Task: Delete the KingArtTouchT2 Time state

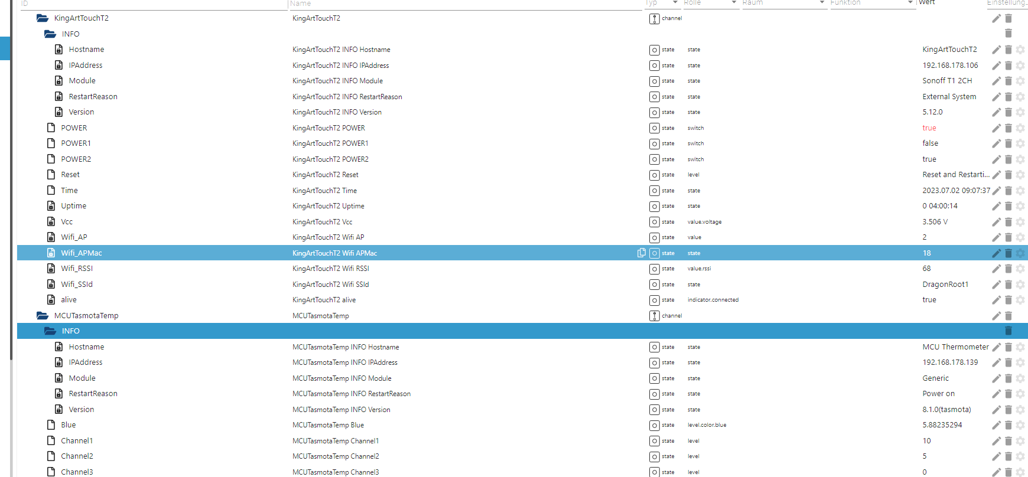Action: click(1009, 191)
